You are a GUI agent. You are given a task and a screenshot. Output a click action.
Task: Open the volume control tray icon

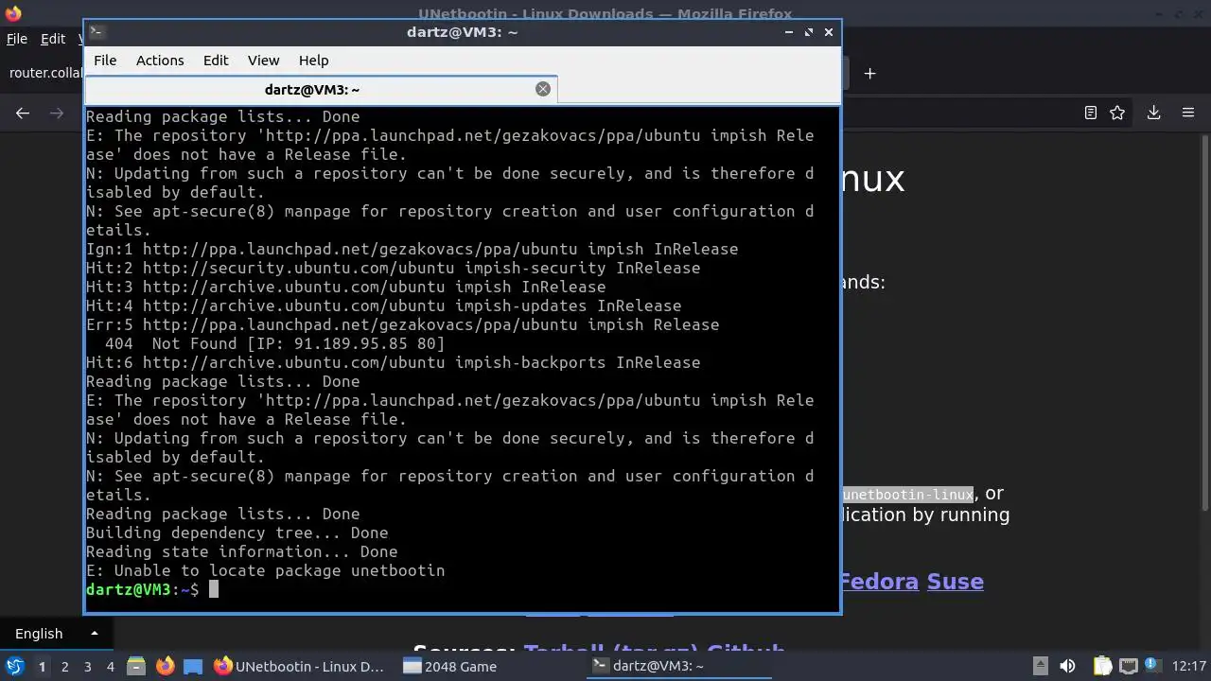click(1067, 666)
